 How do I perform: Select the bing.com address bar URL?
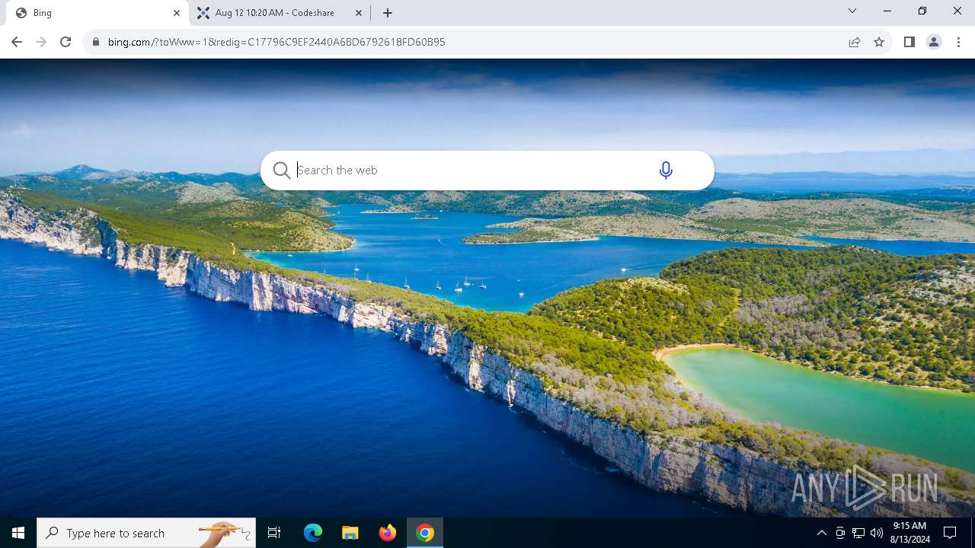(277, 42)
